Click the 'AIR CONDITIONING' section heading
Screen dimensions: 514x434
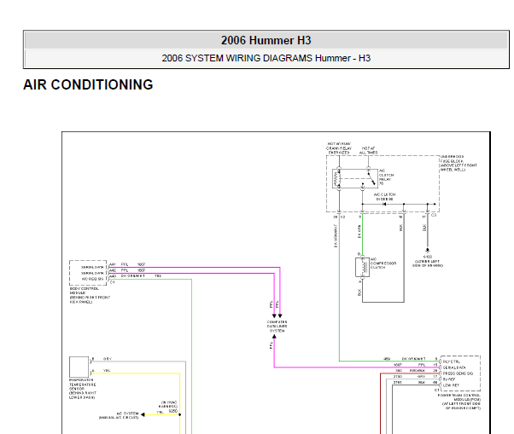tap(88, 84)
